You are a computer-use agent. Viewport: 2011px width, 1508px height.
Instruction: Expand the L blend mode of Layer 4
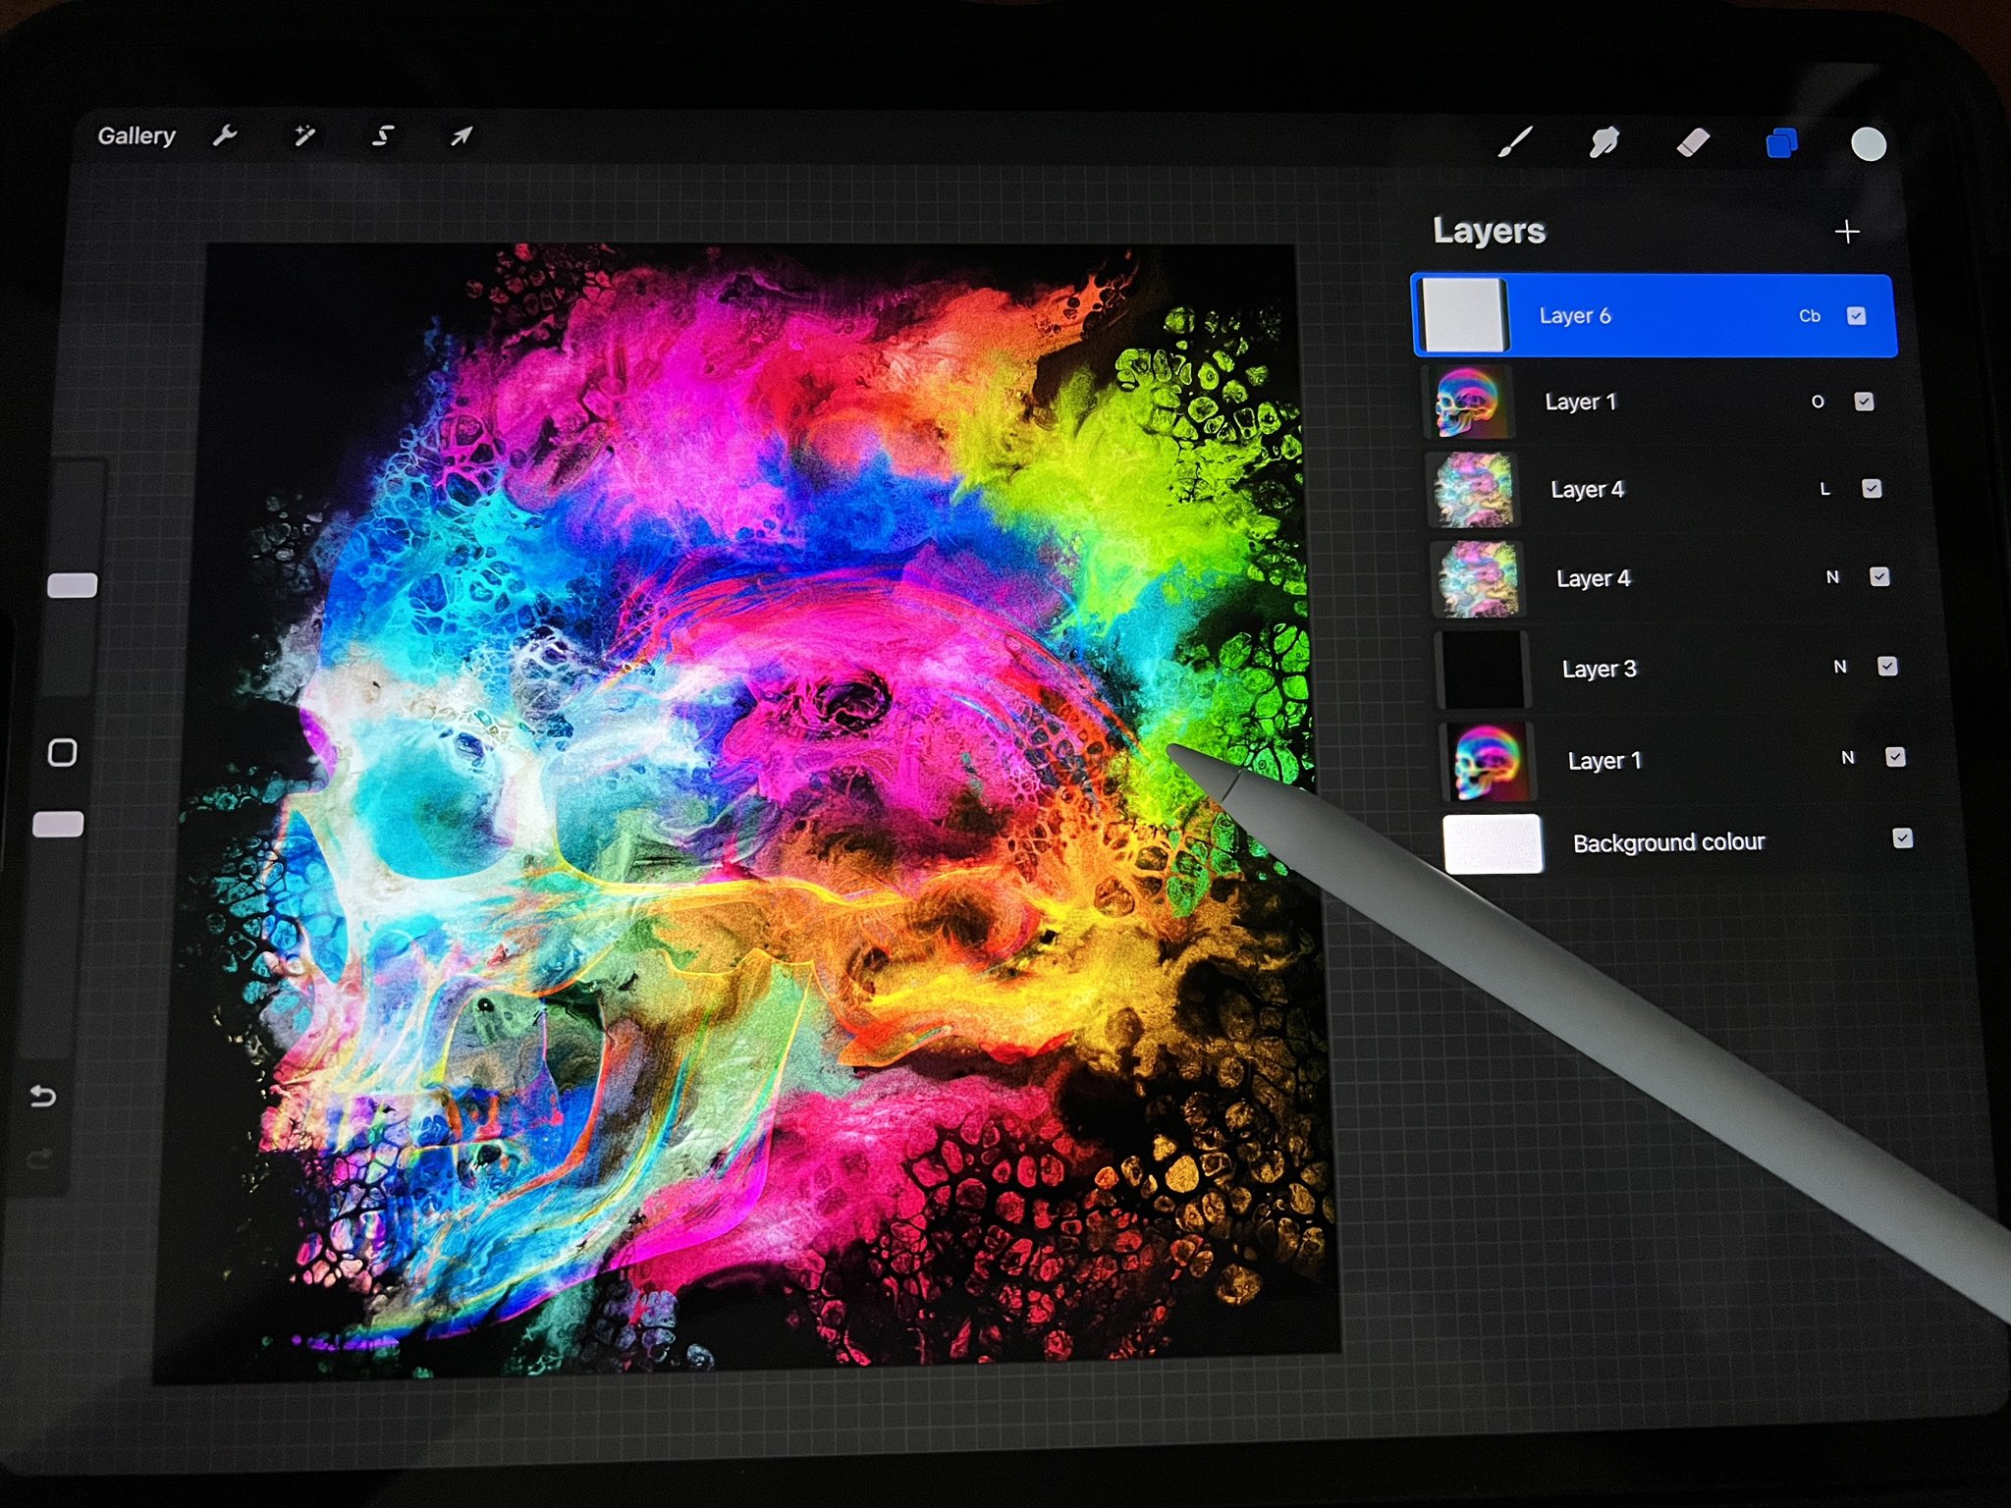[1824, 489]
